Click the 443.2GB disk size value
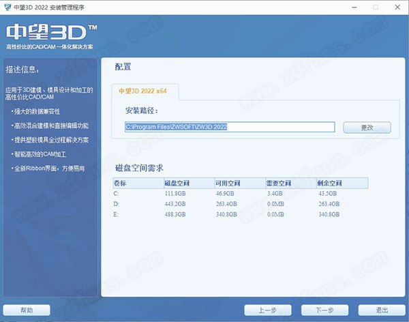Viewport: 409px width, 322px height. 175,204
